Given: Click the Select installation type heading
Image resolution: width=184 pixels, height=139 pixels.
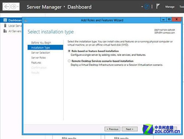Looking at the screenshot, I should click(51, 32).
